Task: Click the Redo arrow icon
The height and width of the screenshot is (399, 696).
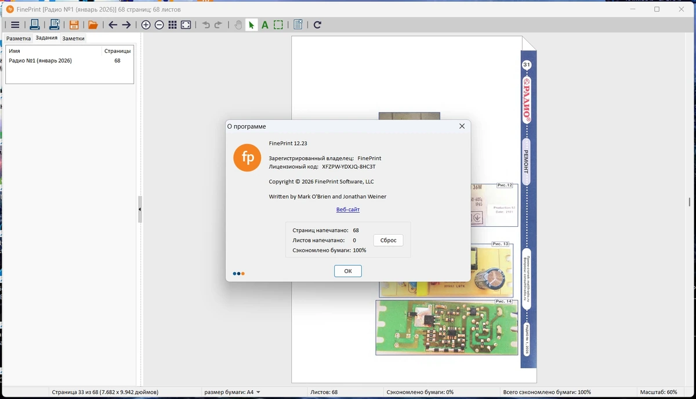Action: [x=218, y=25]
